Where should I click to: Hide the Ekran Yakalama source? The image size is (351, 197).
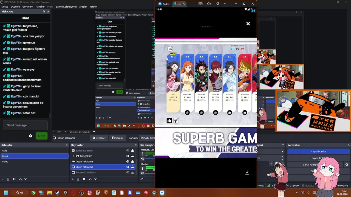(128, 167)
